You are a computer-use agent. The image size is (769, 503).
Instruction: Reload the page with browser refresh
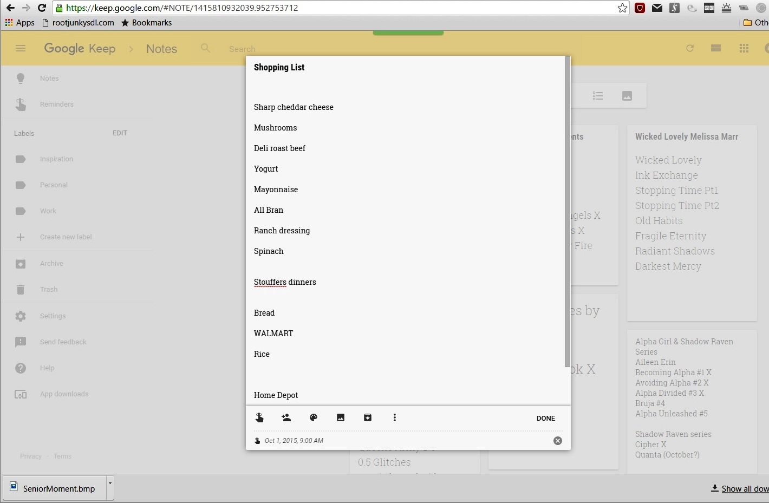(42, 8)
